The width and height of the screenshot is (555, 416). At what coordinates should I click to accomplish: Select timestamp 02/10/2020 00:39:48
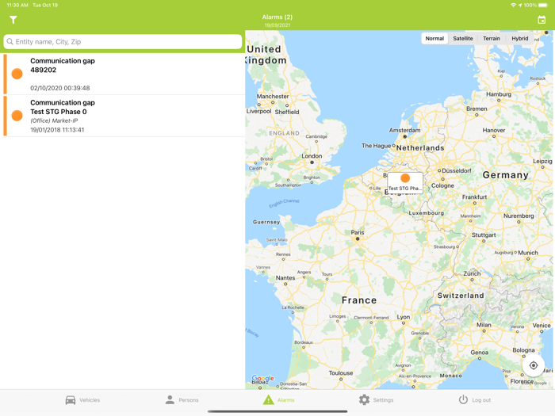(x=59, y=88)
